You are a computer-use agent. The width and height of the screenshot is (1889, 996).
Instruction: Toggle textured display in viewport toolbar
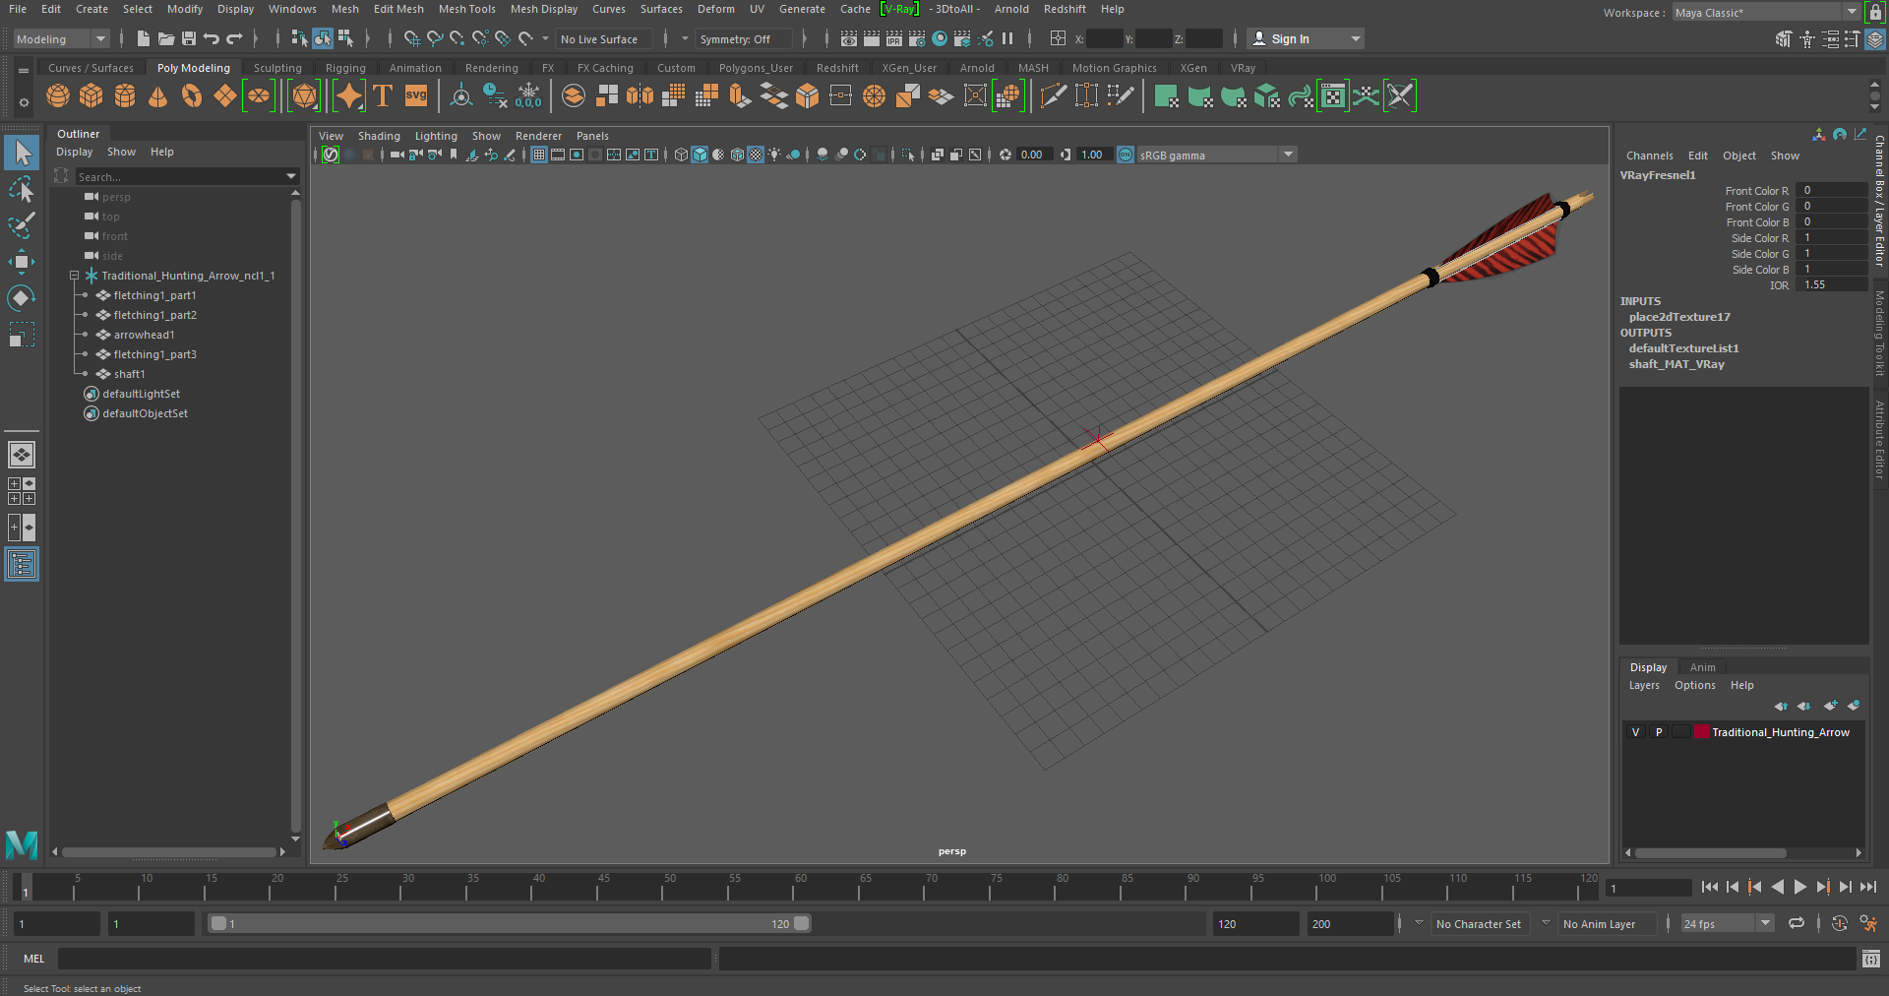coord(756,155)
